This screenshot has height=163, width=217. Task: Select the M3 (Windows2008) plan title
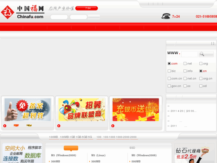coord(64,155)
